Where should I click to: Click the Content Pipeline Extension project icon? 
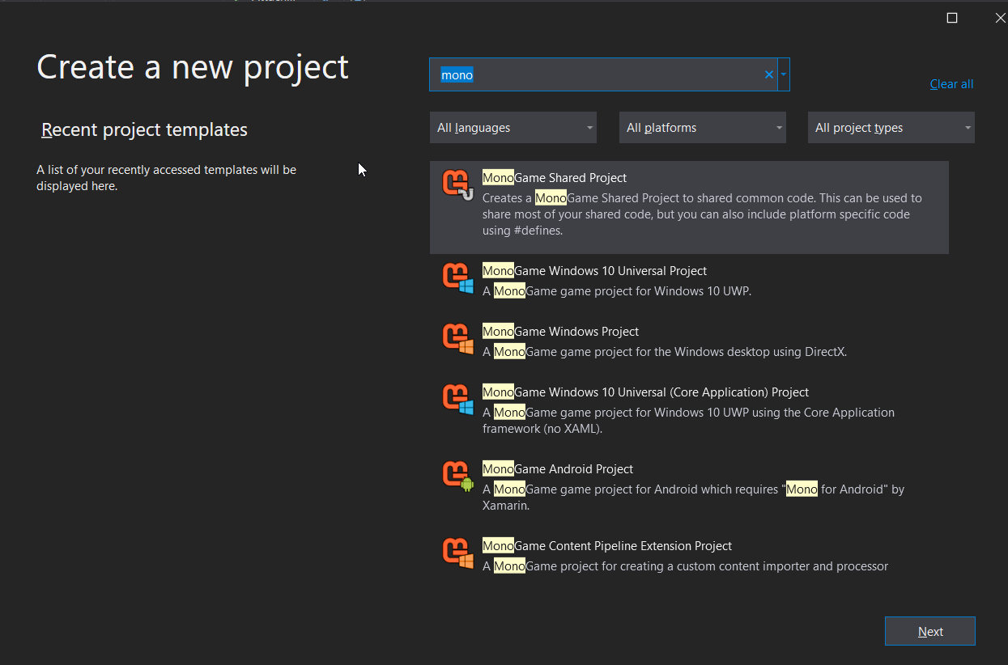[x=457, y=553]
